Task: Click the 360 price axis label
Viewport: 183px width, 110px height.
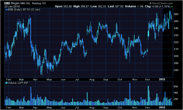Action: 176,14
